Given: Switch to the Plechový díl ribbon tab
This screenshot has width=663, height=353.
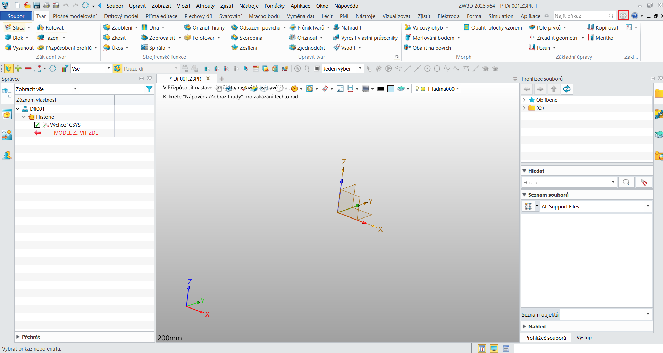Looking at the screenshot, I should 198,16.
